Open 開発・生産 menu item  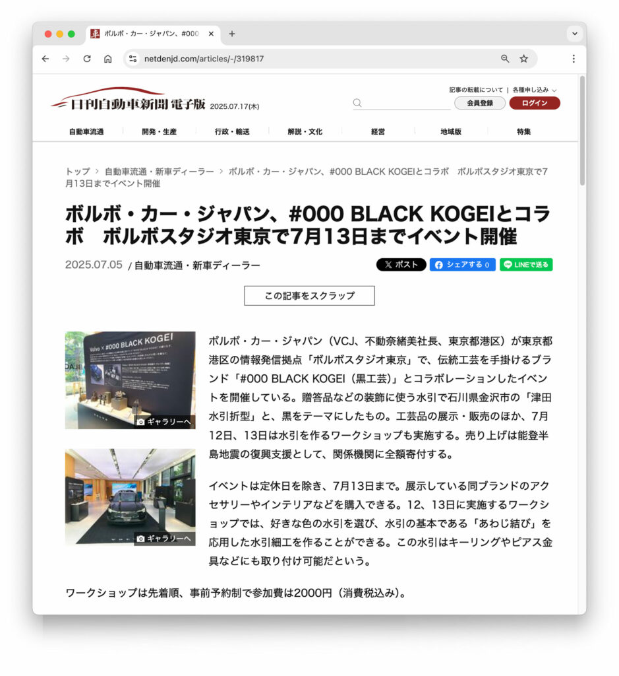pyautogui.click(x=160, y=131)
